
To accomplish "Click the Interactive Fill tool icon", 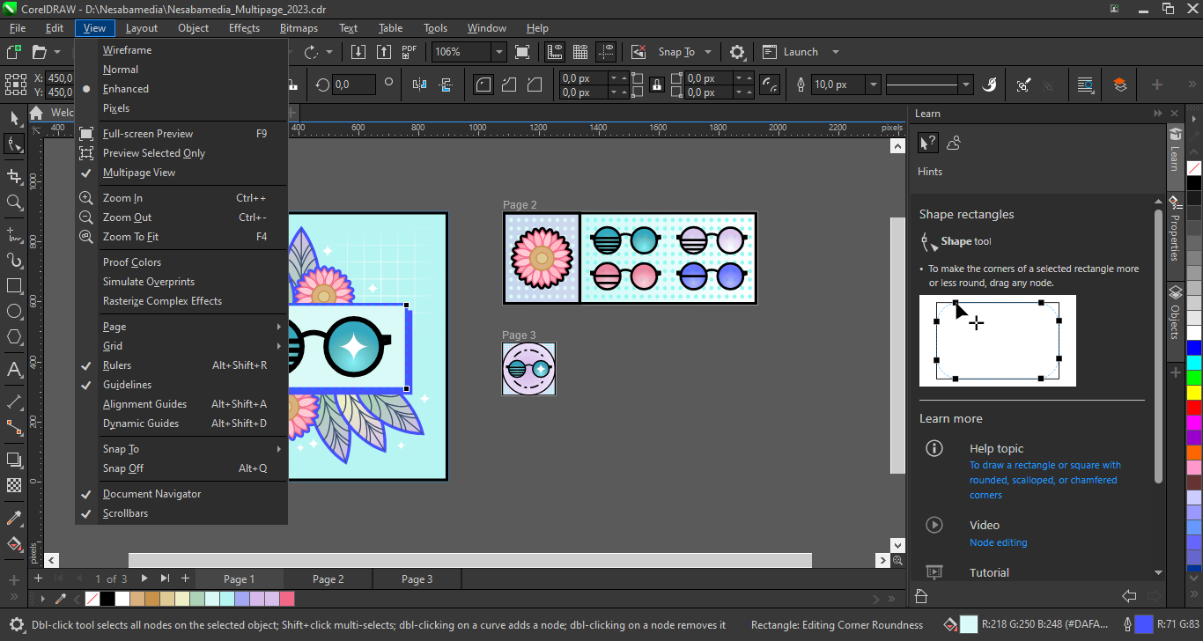I will (x=14, y=543).
